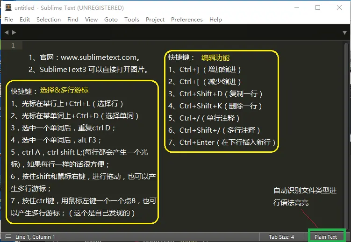Toggle the side bar status bar icon
This screenshot has height=242, width=351.
point(8,237)
